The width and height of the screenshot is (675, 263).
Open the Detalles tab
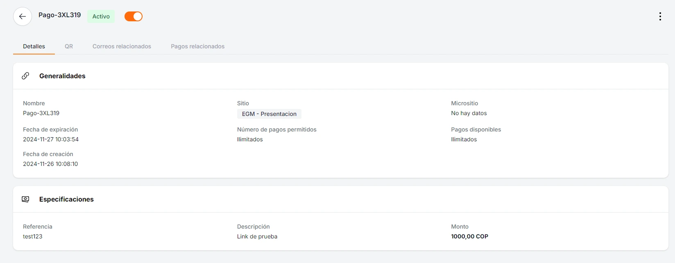(34, 46)
